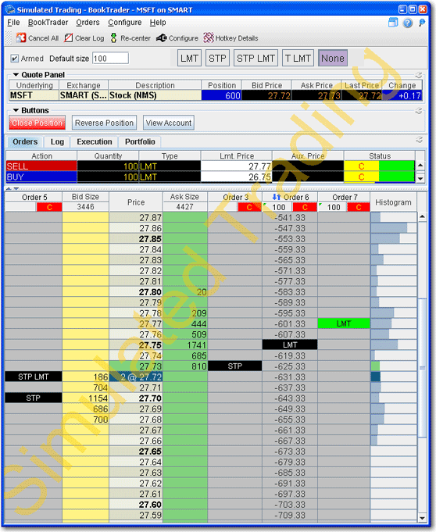Collapse the Buttons section

pos(16,110)
